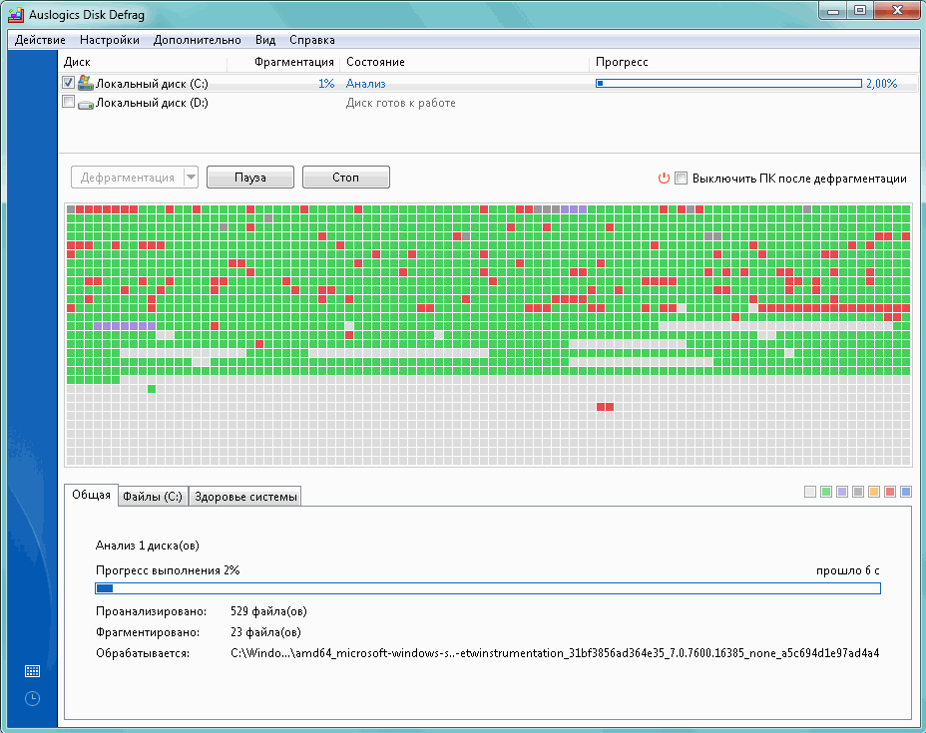Viewport: 926px width, 733px height.
Task: Click the dark gray legend swatch
Action: click(x=858, y=492)
